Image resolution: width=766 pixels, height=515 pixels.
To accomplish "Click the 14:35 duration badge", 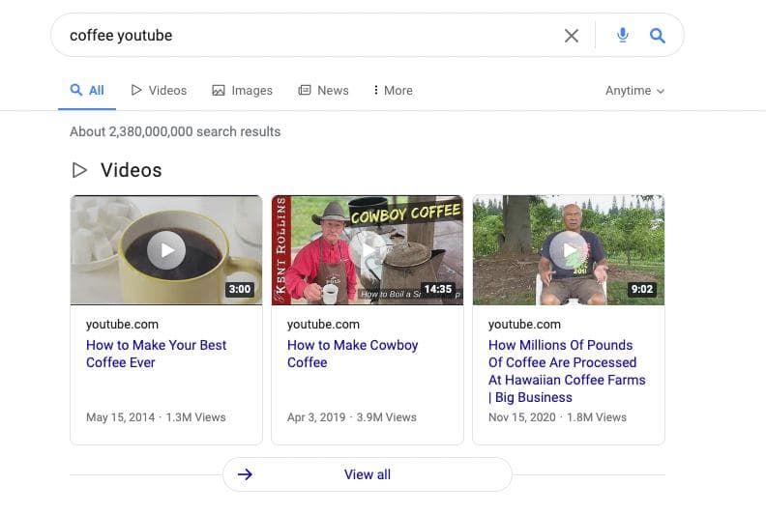I will pos(438,289).
